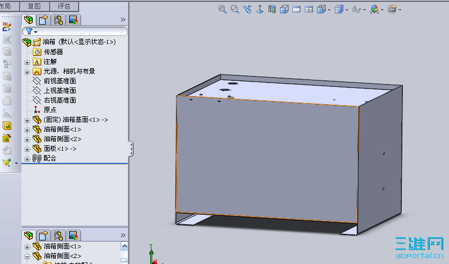Click the view orientation cube with red arrows
The image size is (449, 264).
tap(321, 9)
